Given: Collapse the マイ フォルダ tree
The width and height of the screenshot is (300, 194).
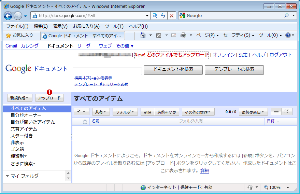Looking at the screenshot, I should 8,176.
